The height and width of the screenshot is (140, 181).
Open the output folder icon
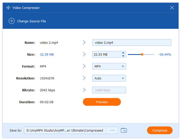pos(124,130)
